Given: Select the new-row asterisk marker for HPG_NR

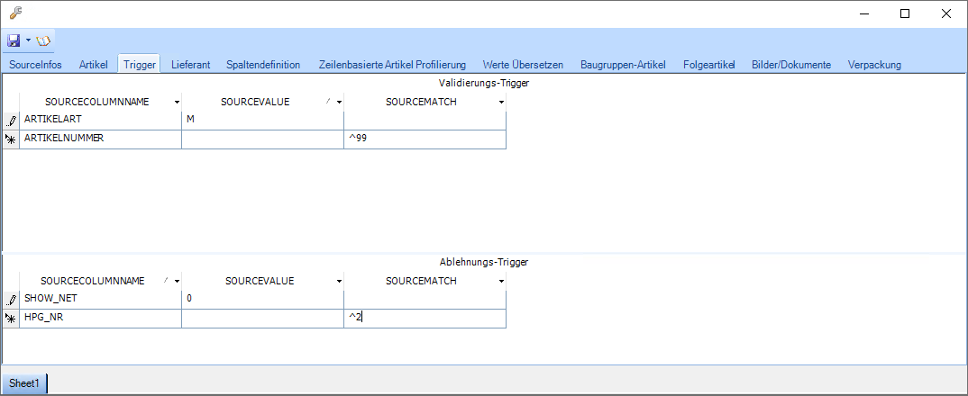Looking at the screenshot, I should pos(11,318).
